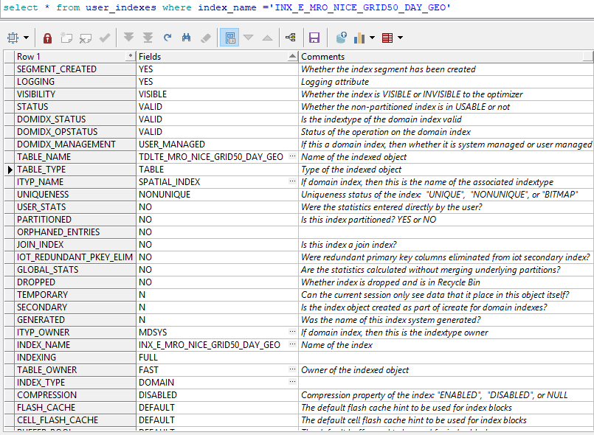Image resolution: width=594 pixels, height=435 pixels.
Task: Click the small dot button in Row 1 header
Action: point(131,56)
